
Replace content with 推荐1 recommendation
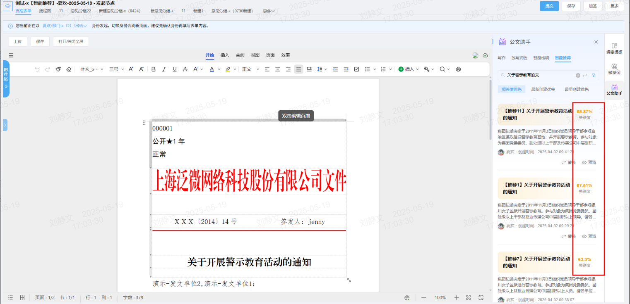pyautogui.click(x=568, y=236)
